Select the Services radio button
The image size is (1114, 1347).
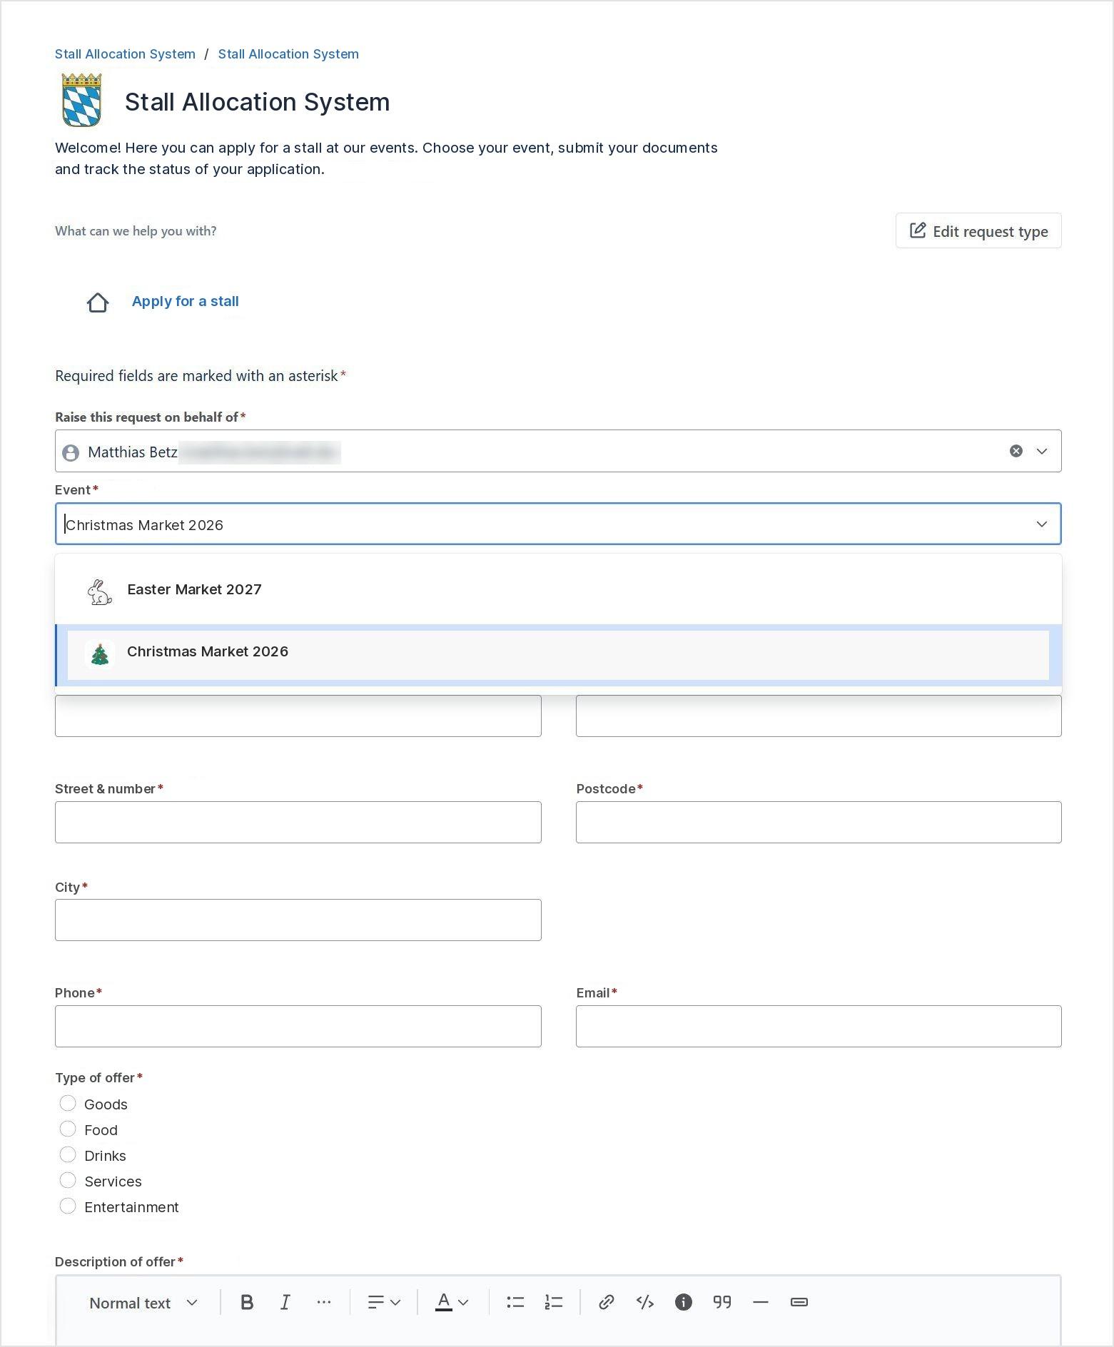pos(68,1181)
